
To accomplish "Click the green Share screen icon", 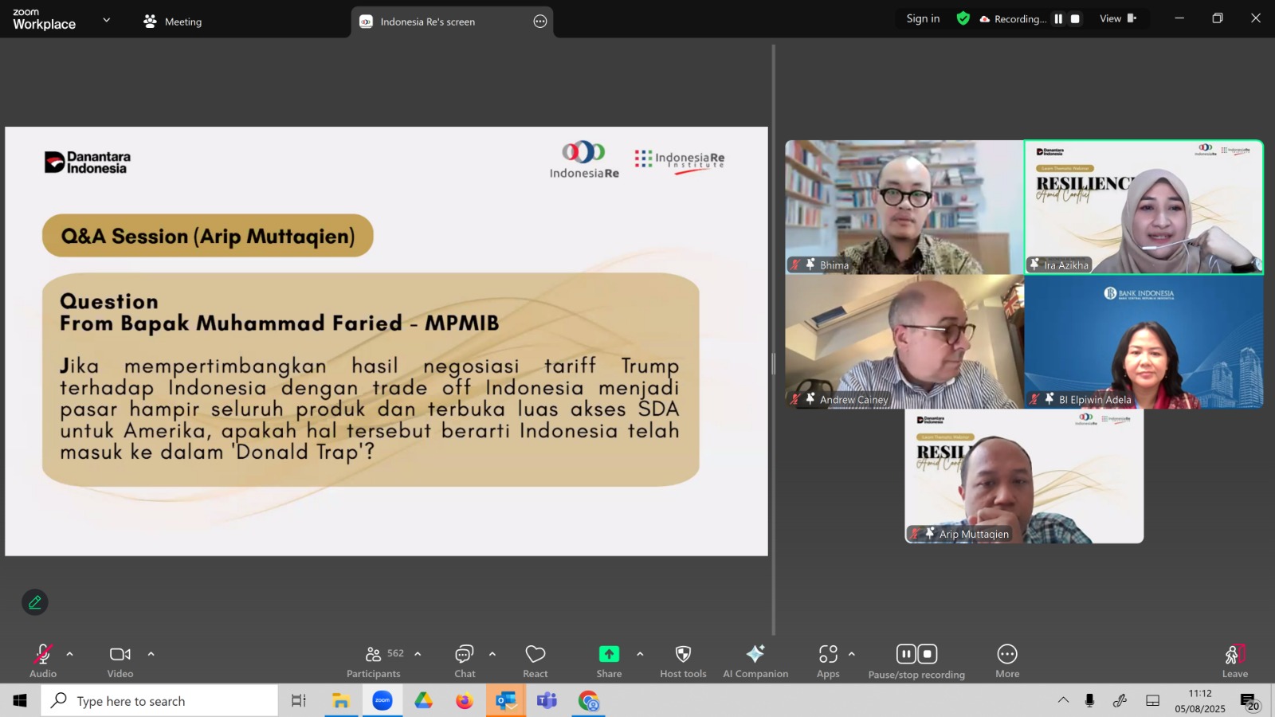I will coord(609,654).
